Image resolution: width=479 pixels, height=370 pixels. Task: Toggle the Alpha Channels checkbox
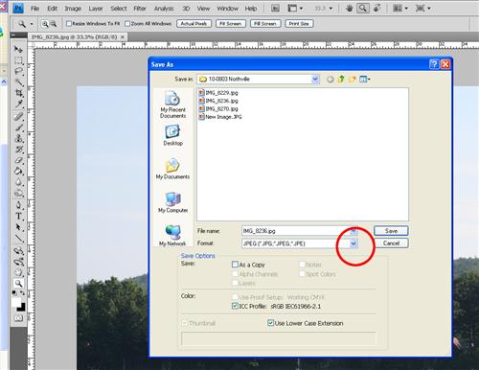pos(235,274)
